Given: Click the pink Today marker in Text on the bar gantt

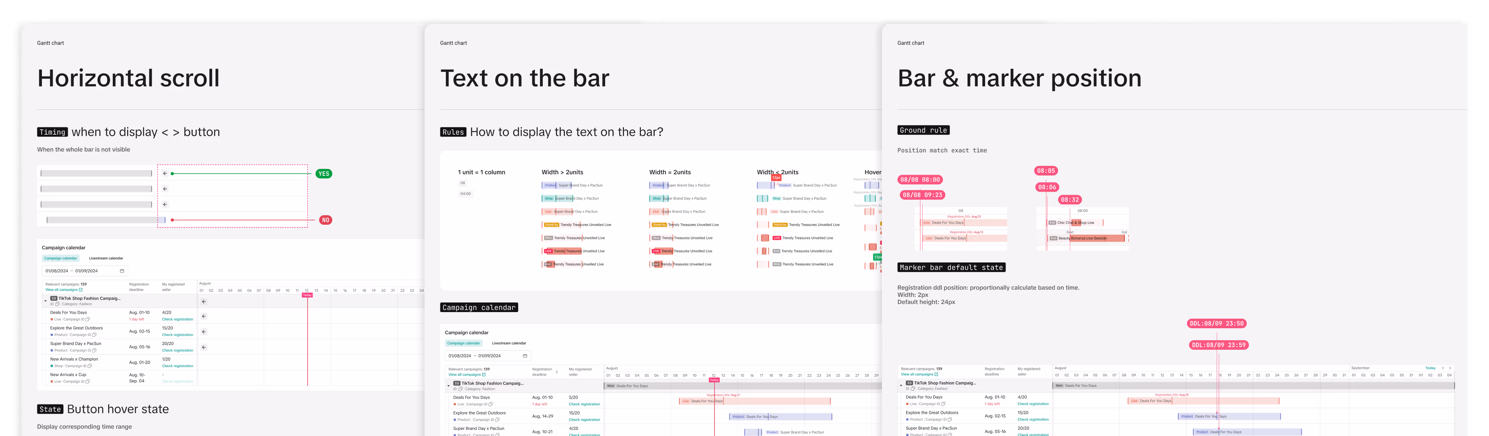Looking at the screenshot, I should (x=714, y=380).
